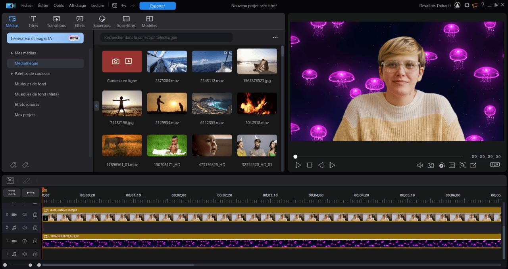Open settings with the gear icon
Image resolution: width=508 pixels, height=269 pixels.
[x=467, y=5]
